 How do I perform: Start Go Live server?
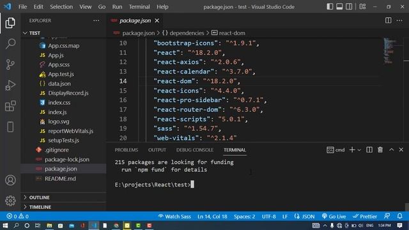pos(334,217)
